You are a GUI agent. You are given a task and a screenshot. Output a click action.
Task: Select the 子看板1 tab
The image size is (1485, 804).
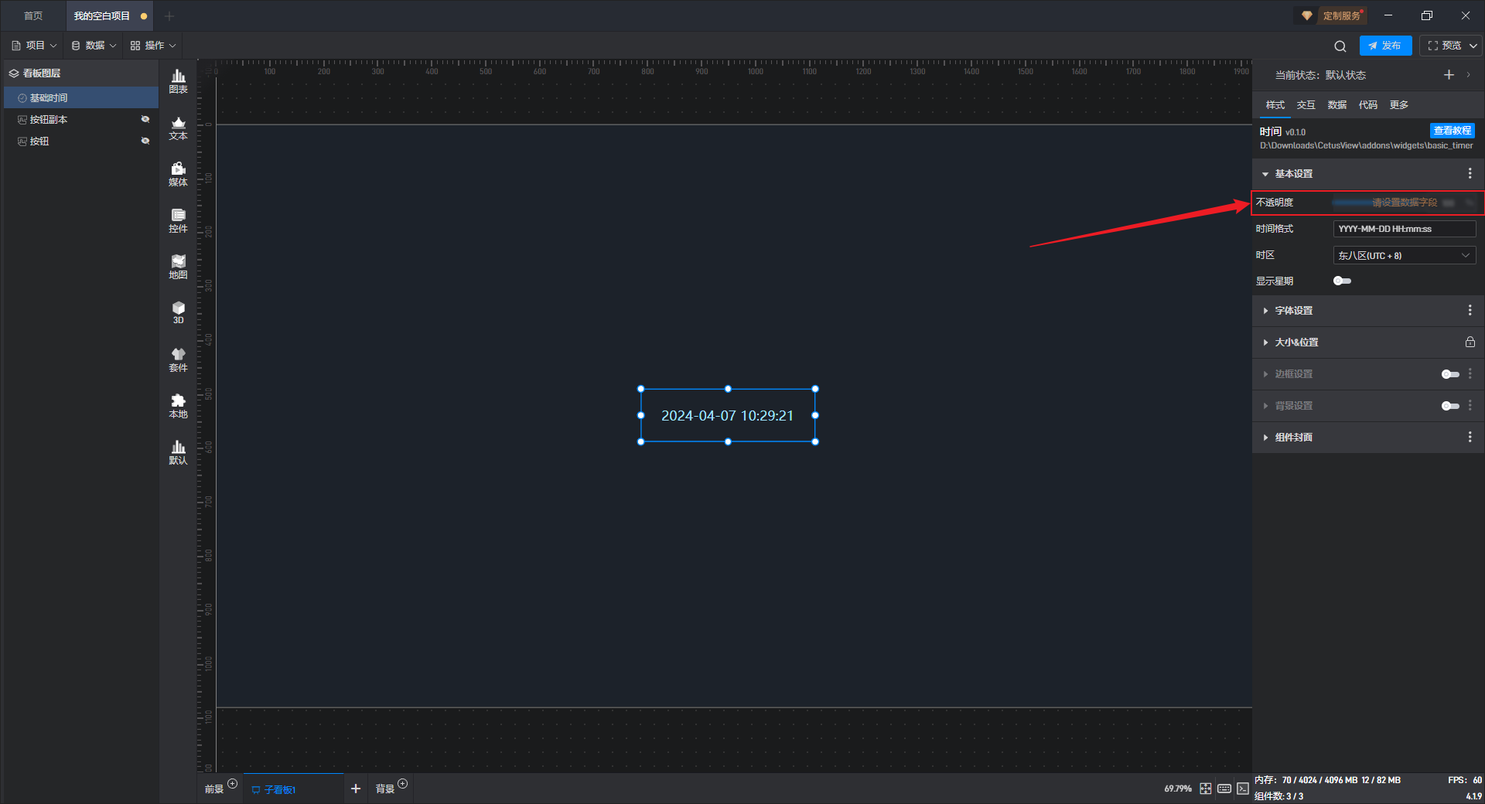[x=293, y=789]
